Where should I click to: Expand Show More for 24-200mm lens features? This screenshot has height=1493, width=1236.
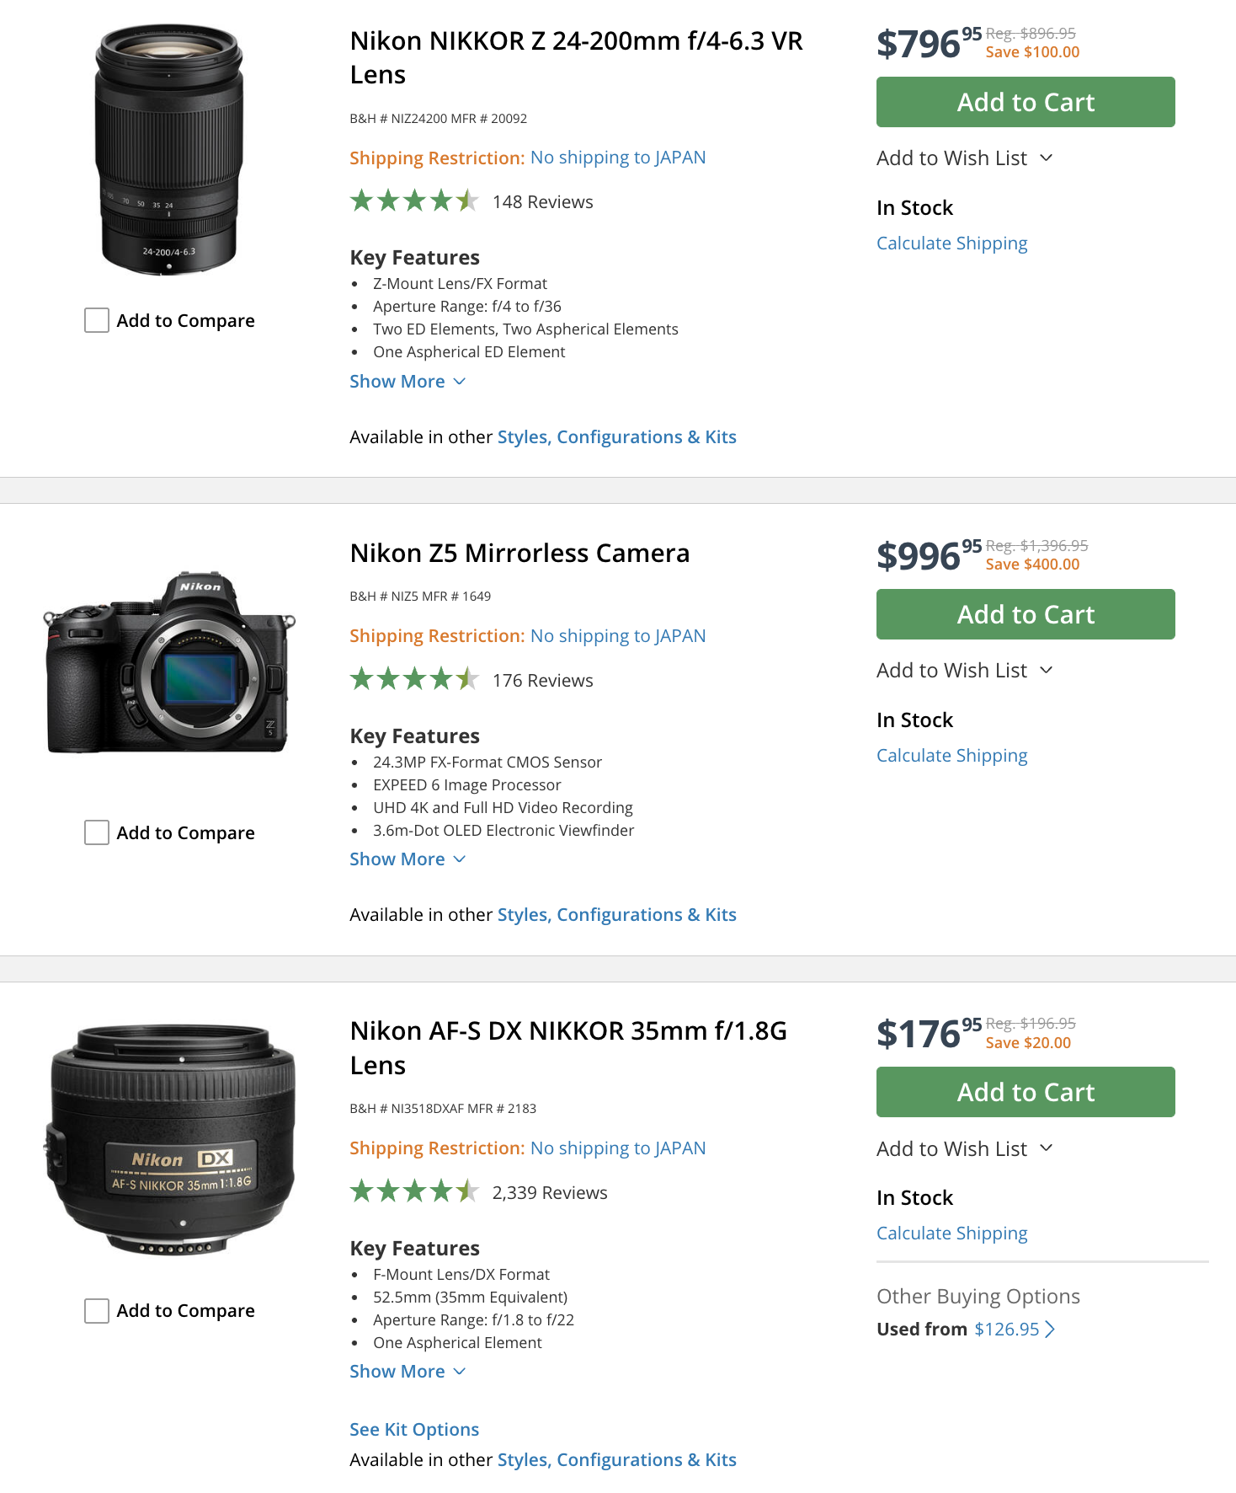(408, 382)
